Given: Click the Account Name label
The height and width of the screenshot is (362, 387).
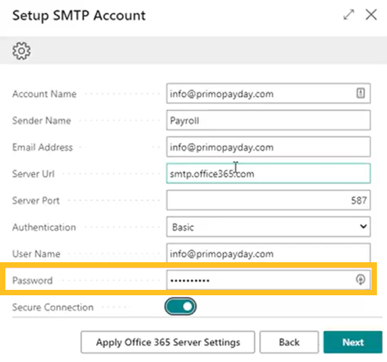Looking at the screenshot, I should pos(44,94).
